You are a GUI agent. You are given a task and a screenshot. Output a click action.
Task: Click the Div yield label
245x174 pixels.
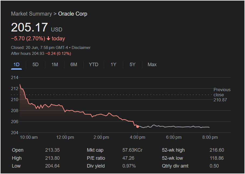coord(96,166)
